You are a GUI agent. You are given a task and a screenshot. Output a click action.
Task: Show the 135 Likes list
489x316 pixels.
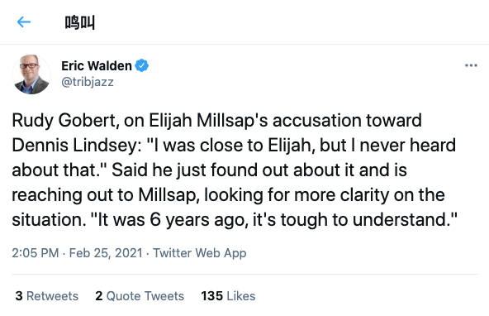228,295
